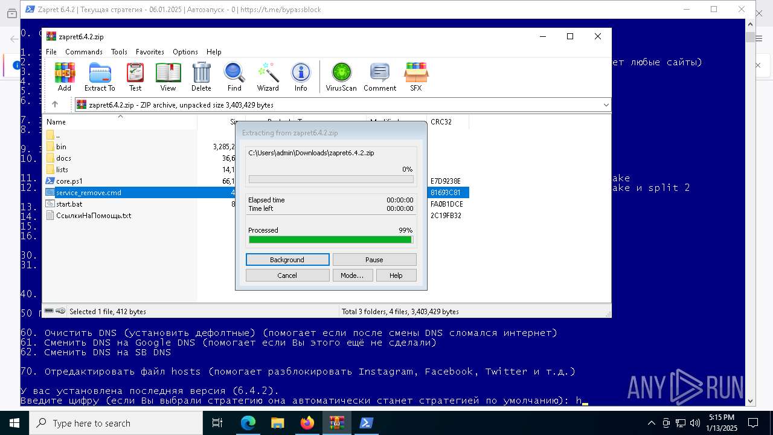Image resolution: width=773 pixels, height=435 pixels.
Task: Click the network tray icon
Action: pos(681,423)
